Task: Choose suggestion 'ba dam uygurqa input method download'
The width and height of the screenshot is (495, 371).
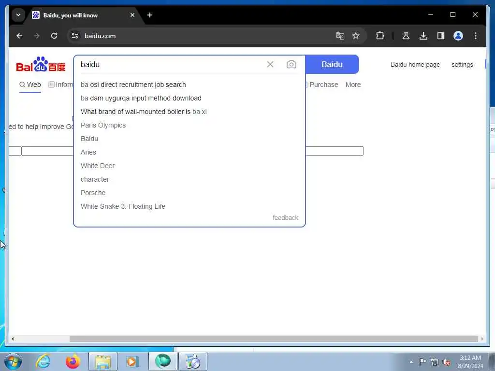Action: click(x=141, y=98)
